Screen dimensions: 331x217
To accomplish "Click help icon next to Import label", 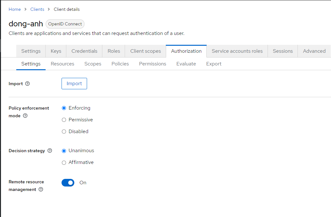I will point(27,84).
